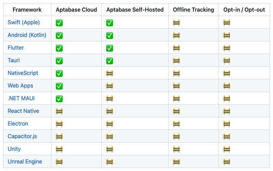
Task: Click the Tauri link
Action: point(14,61)
